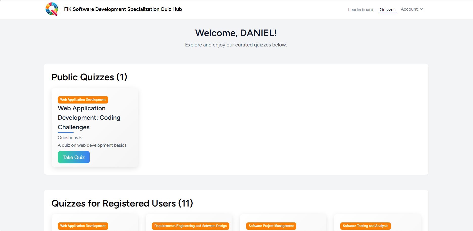Click the quiz description about web development basics

(93, 145)
